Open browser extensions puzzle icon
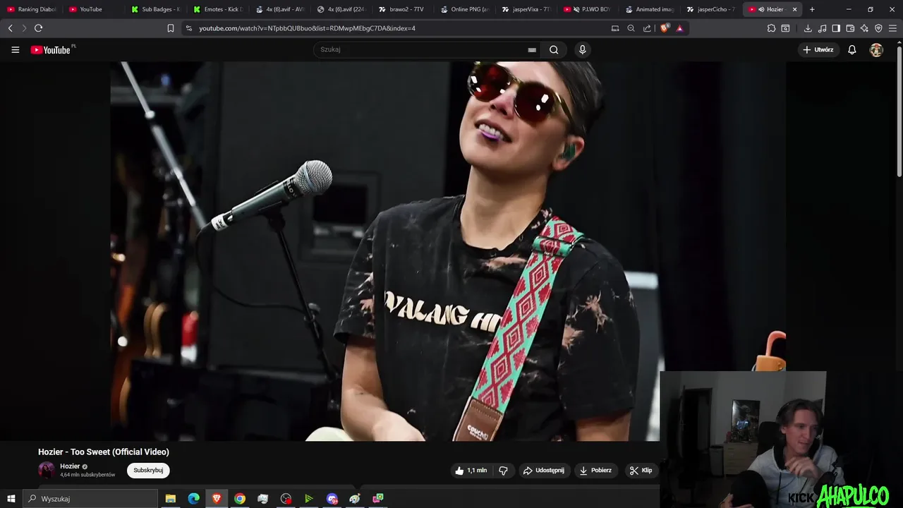 [x=771, y=28]
